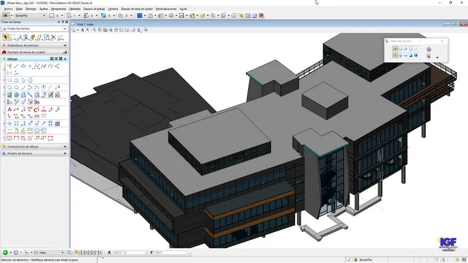Viewport: 468px width, 263px height.
Task: Select the Place Fence tool
Action: (x=12, y=37)
